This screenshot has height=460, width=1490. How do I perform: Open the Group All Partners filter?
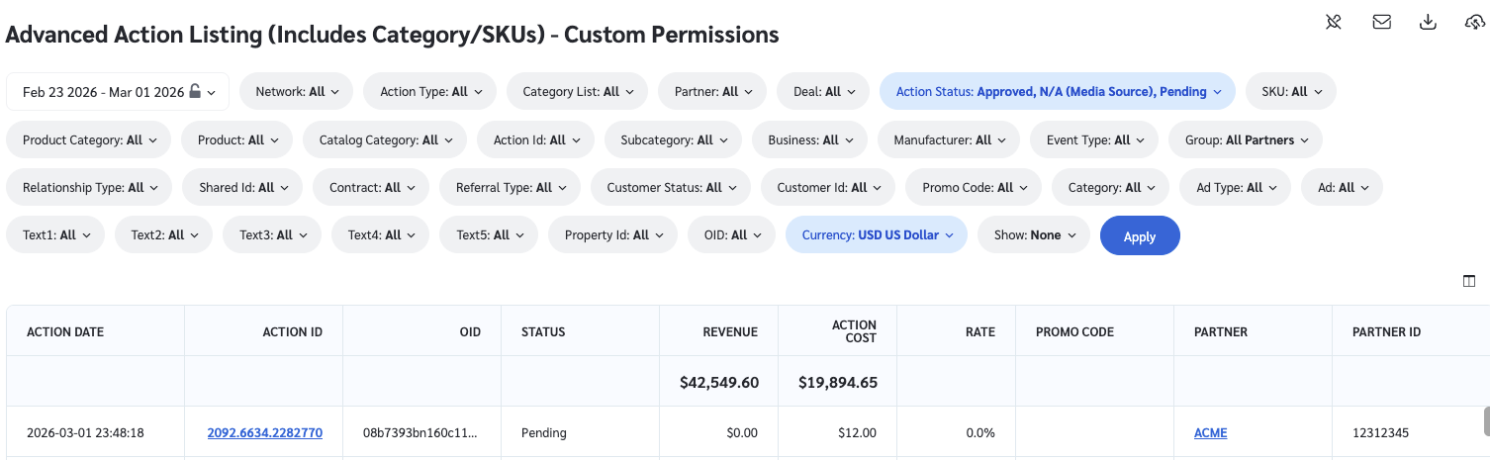[x=1246, y=140]
